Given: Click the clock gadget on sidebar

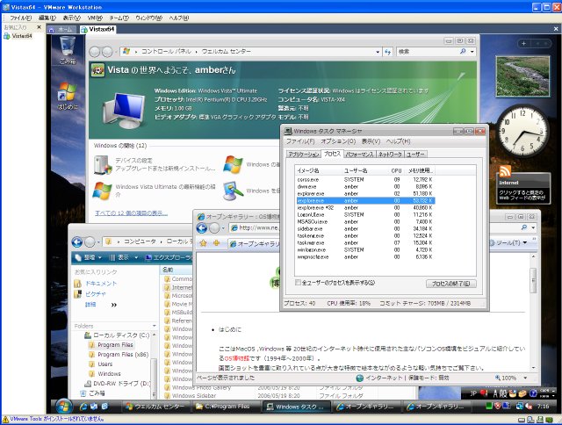Looking at the screenshot, I should 523,131.
